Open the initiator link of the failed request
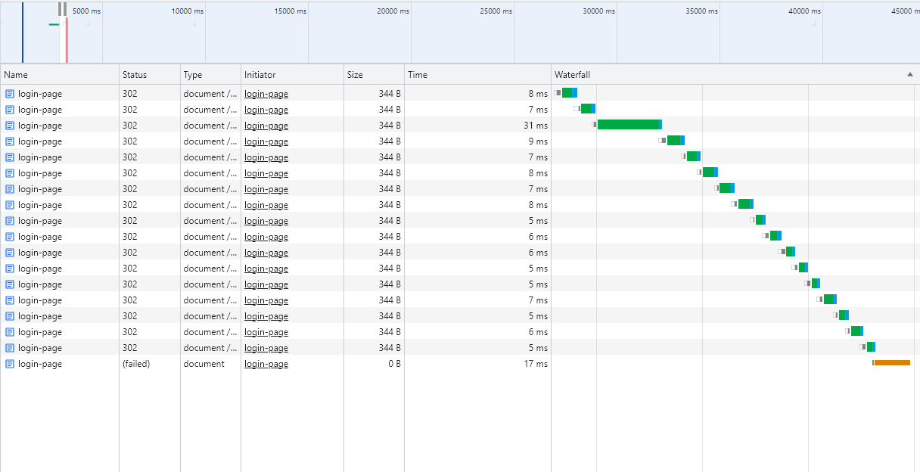 [266, 364]
